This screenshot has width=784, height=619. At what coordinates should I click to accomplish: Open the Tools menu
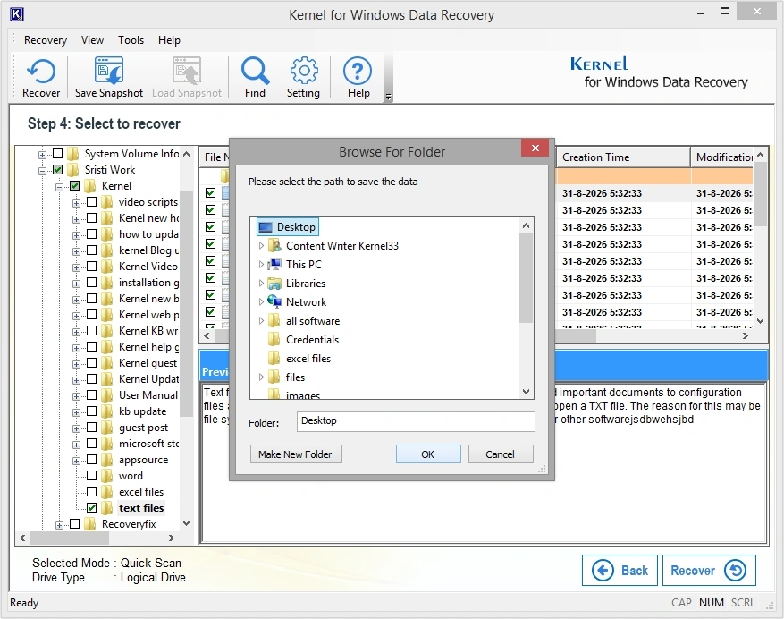tap(131, 40)
